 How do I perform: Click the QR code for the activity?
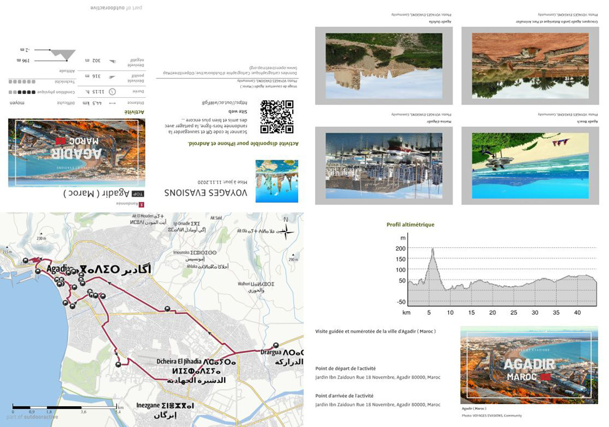(x=277, y=116)
